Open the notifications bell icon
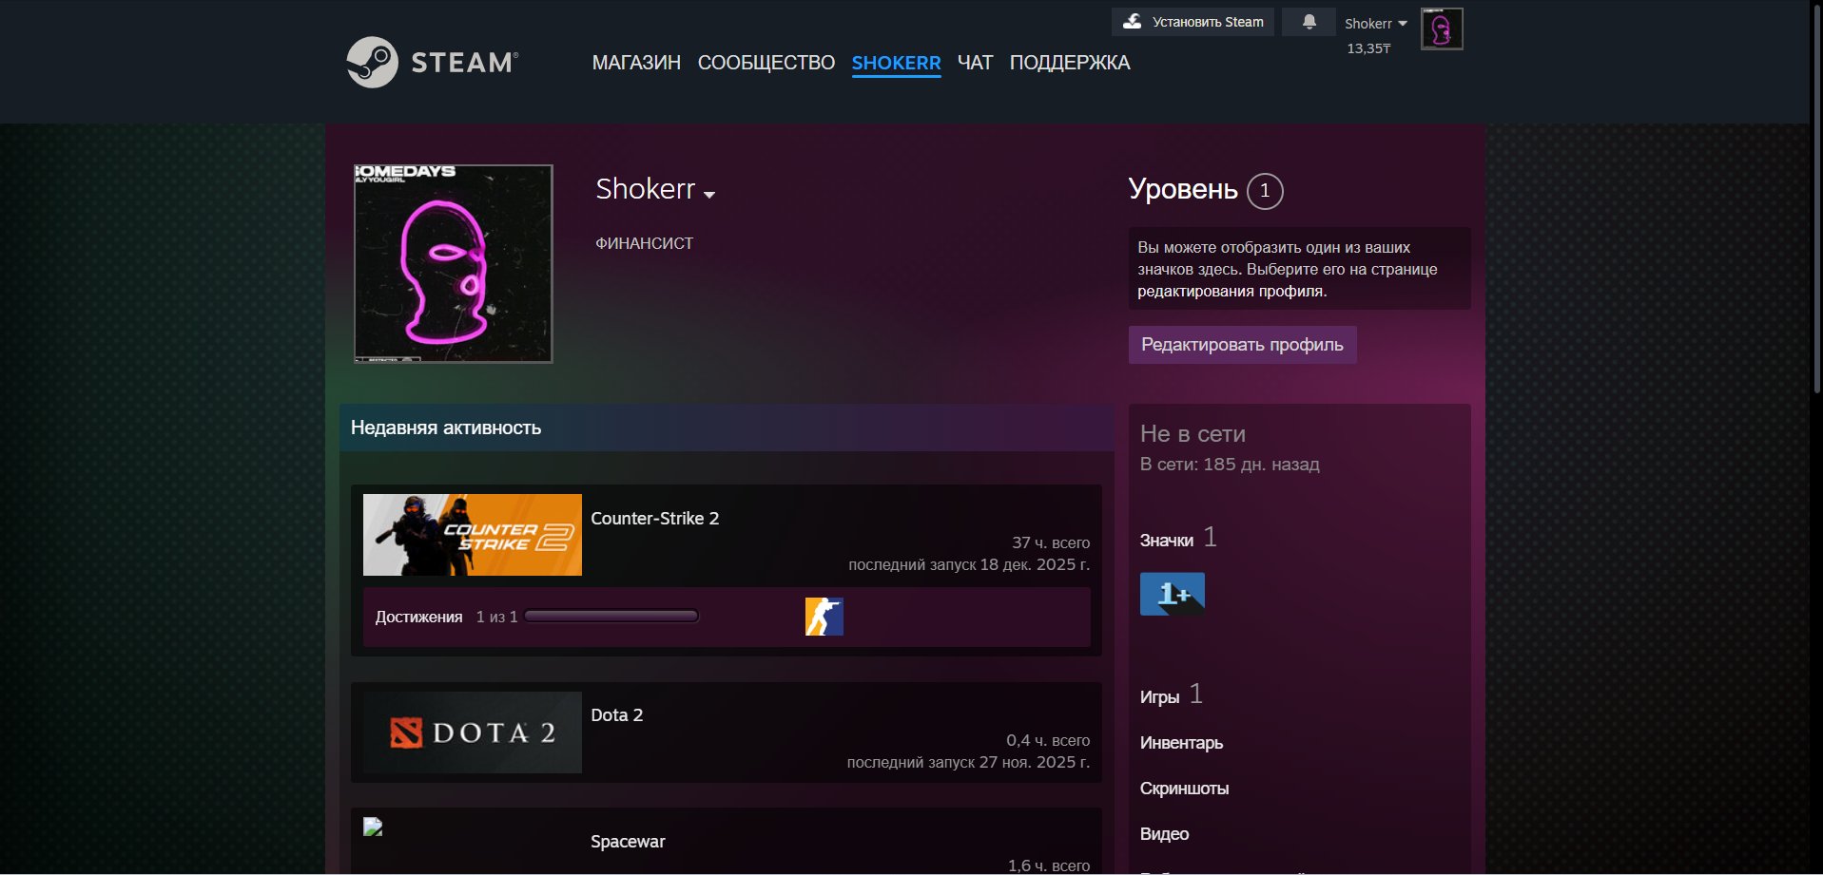The height and width of the screenshot is (875, 1823). point(1309,22)
